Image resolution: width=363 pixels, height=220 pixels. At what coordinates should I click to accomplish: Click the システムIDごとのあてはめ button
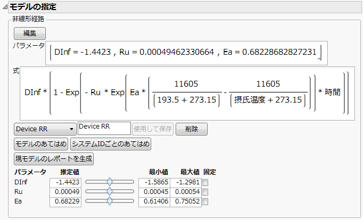111,143
